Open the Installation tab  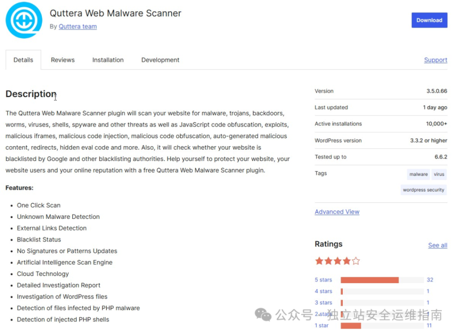[108, 60]
